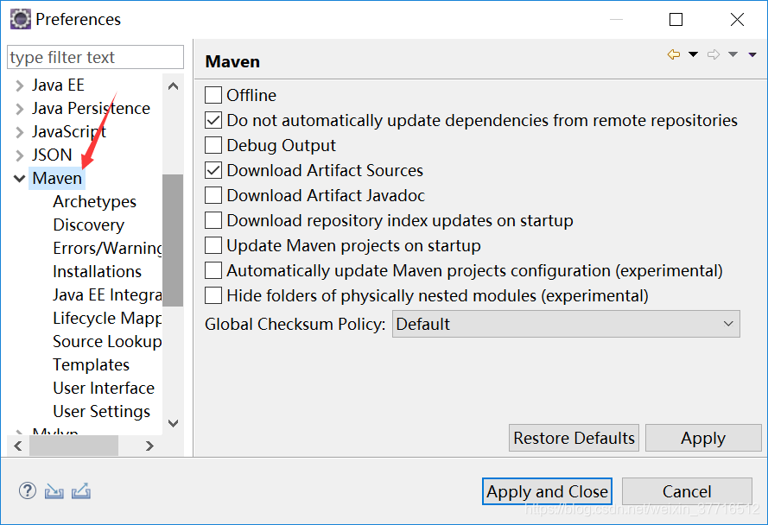The image size is (768, 525).
Task: Open Java EE Integration under Maven
Action: tap(107, 294)
